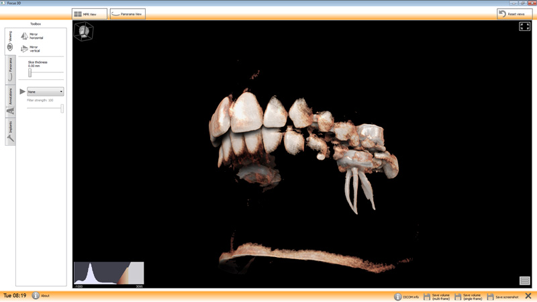Click the DICOM info icon
Image resolution: width=537 pixels, height=302 pixels.
point(398,296)
